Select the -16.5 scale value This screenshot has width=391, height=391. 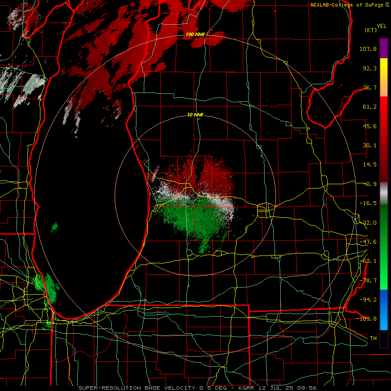click(368, 203)
